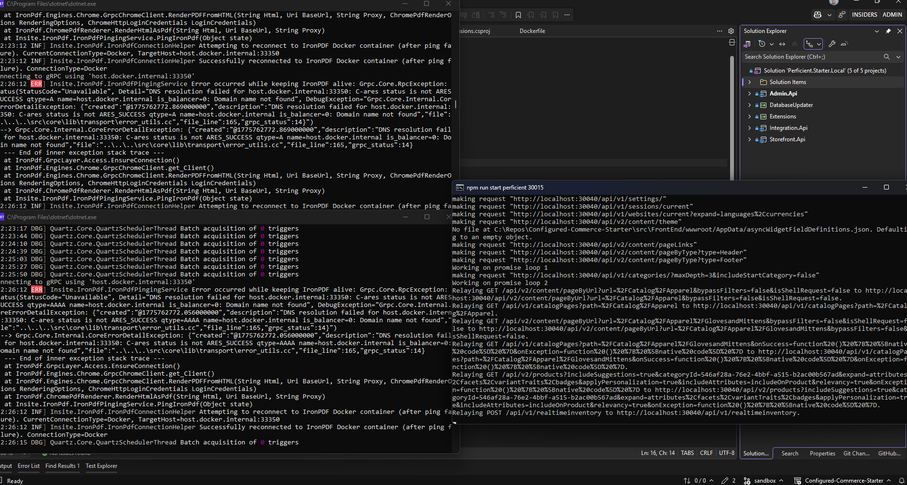907x485 pixels.
Task: Click the split editor icon
Action: (732, 42)
